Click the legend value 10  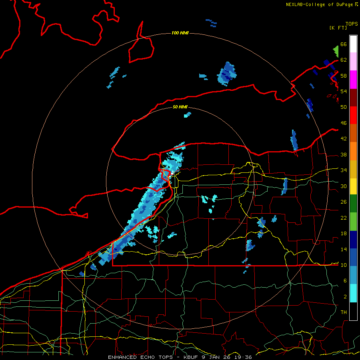pyautogui.click(x=344, y=265)
